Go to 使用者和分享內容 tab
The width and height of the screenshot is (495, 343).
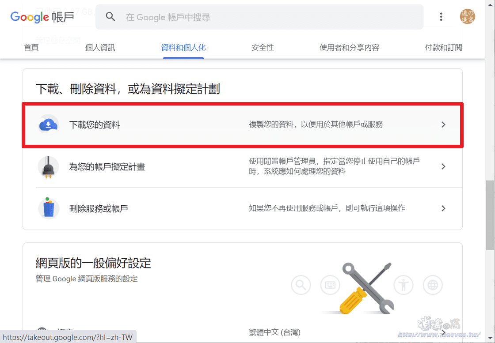click(349, 48)
